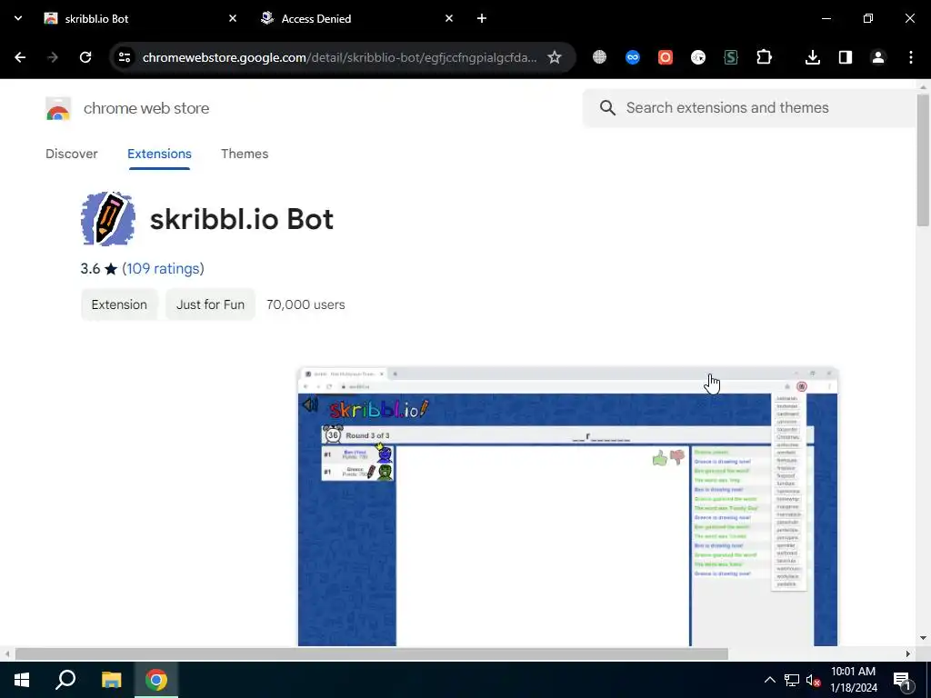Click the green S extension icon
Image resolution: width=931 pixels, height=698 pixels.
731,57
